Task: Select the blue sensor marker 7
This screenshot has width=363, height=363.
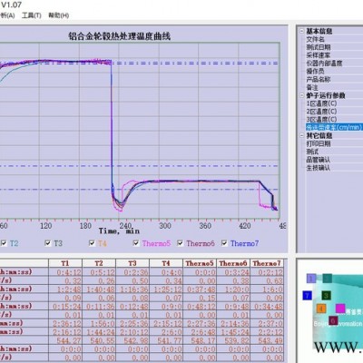Action: point(307,295)
